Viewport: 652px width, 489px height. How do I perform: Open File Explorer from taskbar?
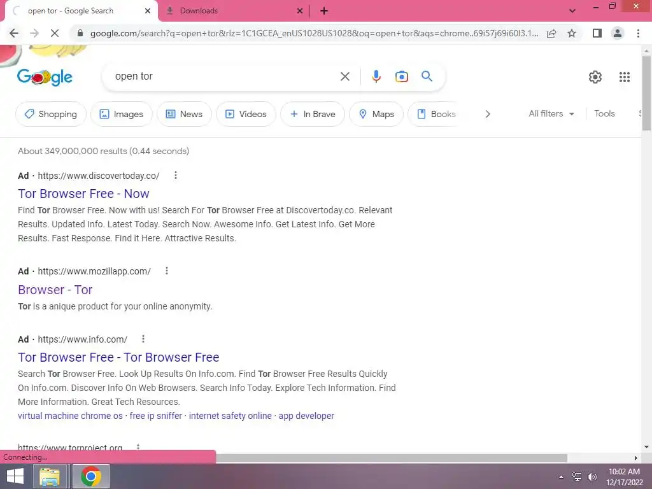50,476
